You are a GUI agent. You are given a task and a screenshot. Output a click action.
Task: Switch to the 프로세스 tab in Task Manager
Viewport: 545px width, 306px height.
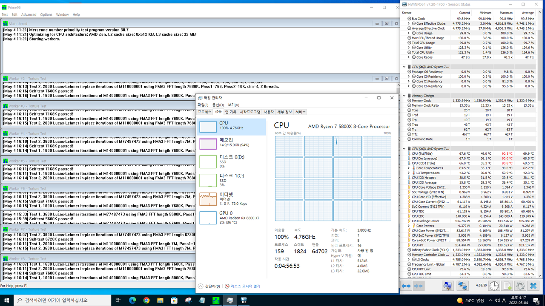point(204,112)
